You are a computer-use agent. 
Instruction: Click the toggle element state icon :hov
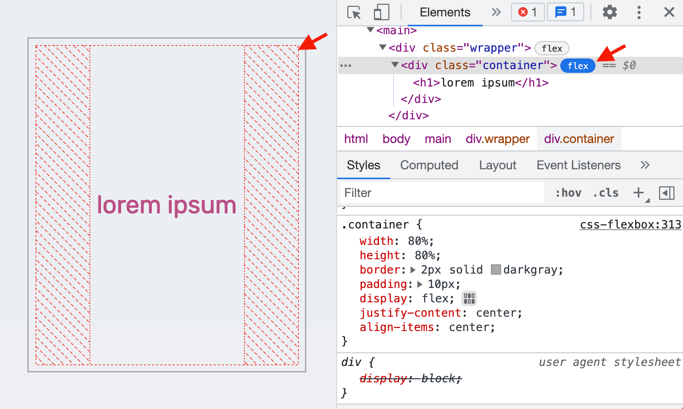click(x=566, y=192)
